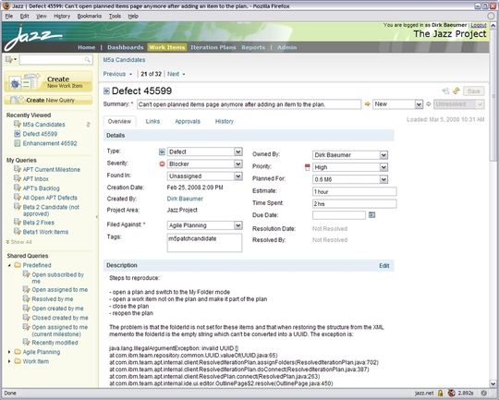Click the Beta 2 Fixes query icon
The width and height of the screenshot is (499, 400).
pyautogui.click(x=18, y=222)
